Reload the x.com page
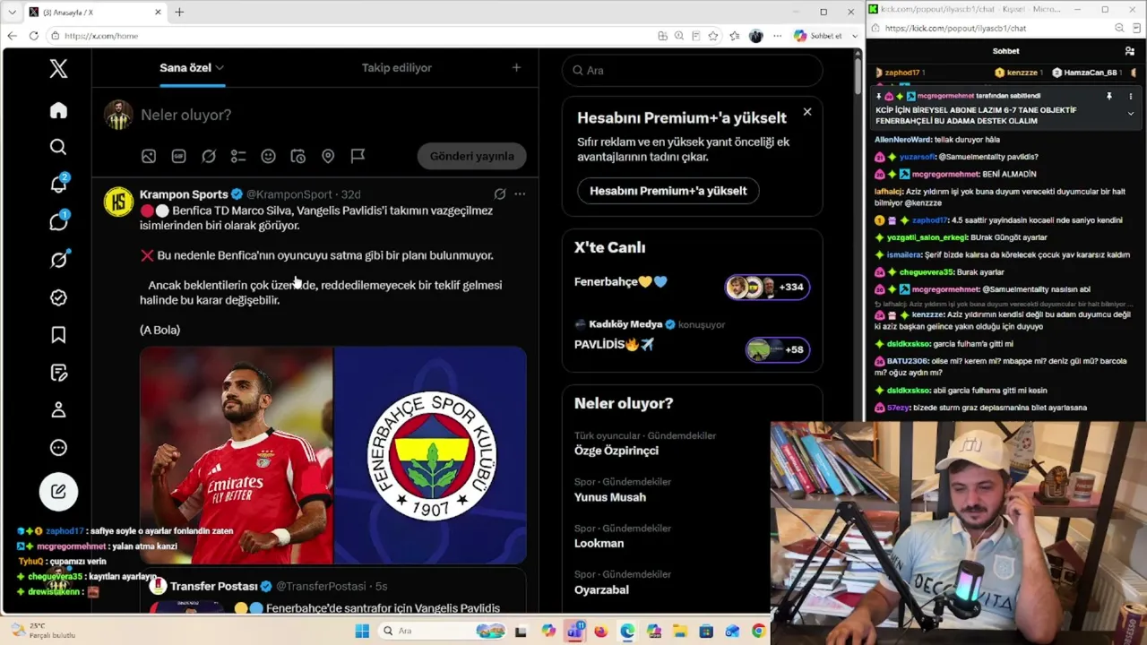The width and height of the screenshot is (1147, 645). 33,36
